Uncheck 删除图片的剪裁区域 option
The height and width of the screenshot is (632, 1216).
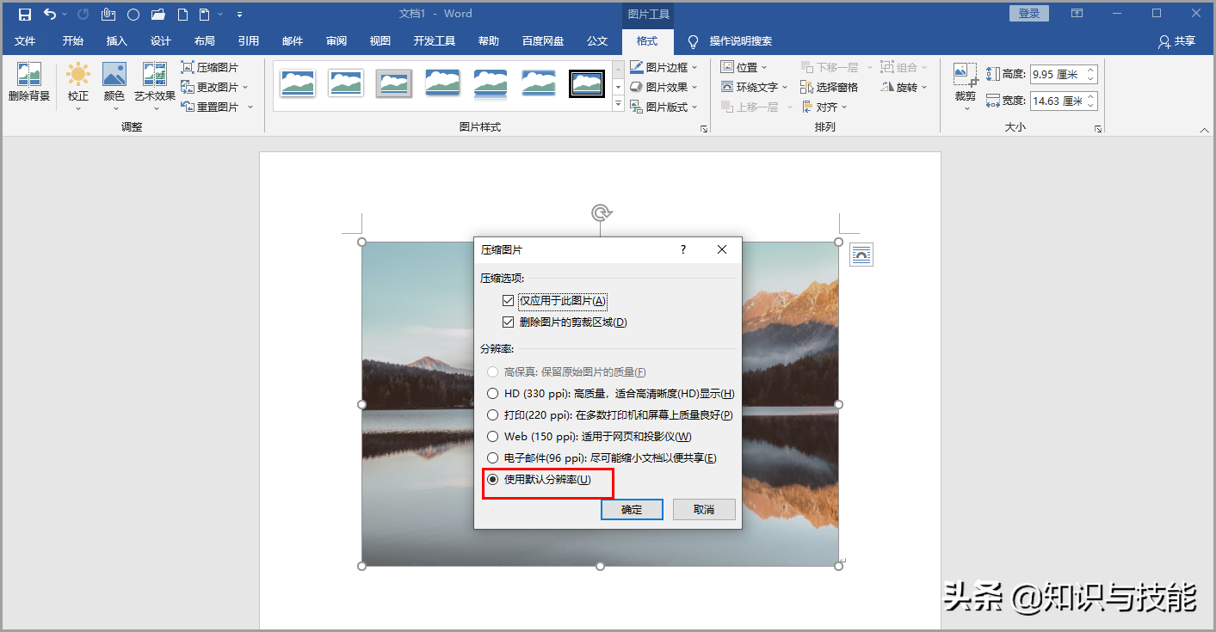click(509, 322)
